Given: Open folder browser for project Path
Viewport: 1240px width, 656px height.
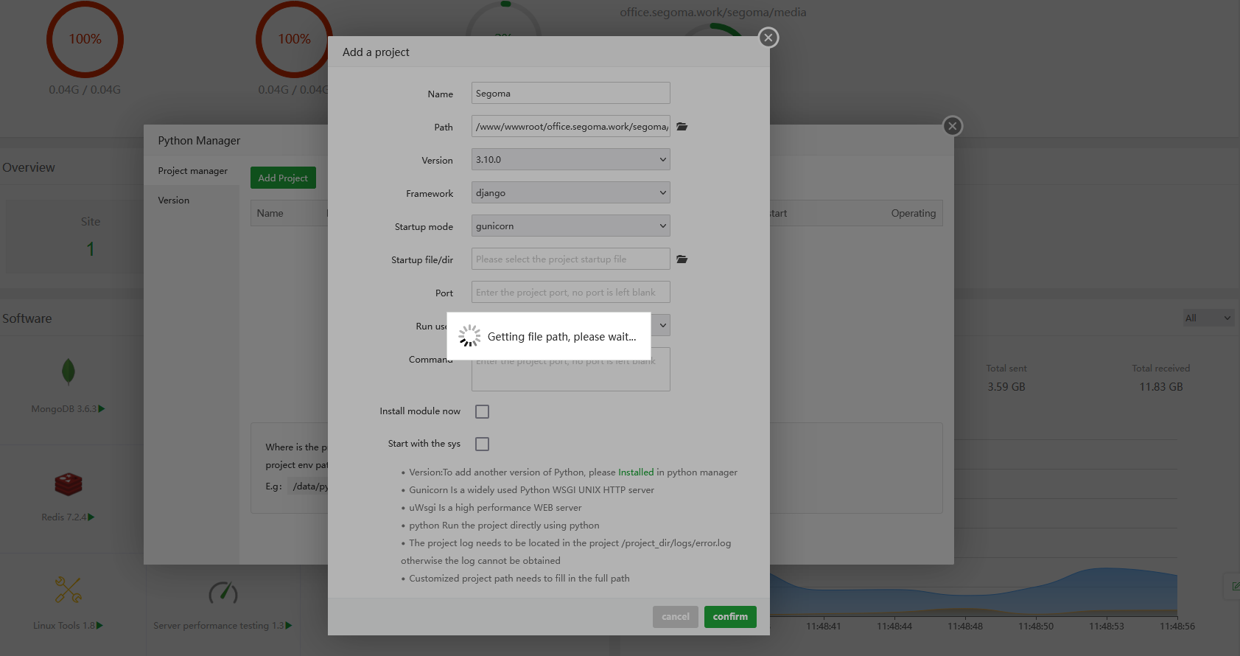Looking at the screenshot, I should (x=682, y=127).
